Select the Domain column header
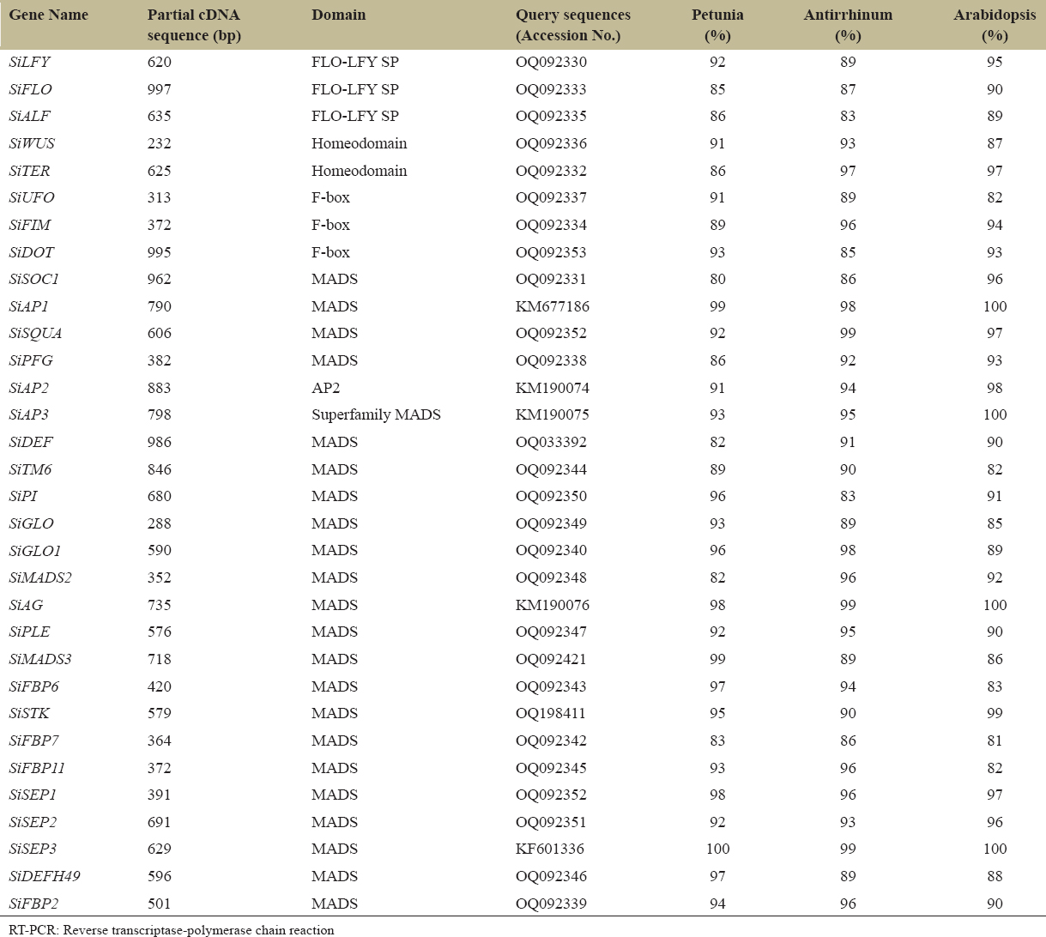1046x937 pixels. pos(338,15)
